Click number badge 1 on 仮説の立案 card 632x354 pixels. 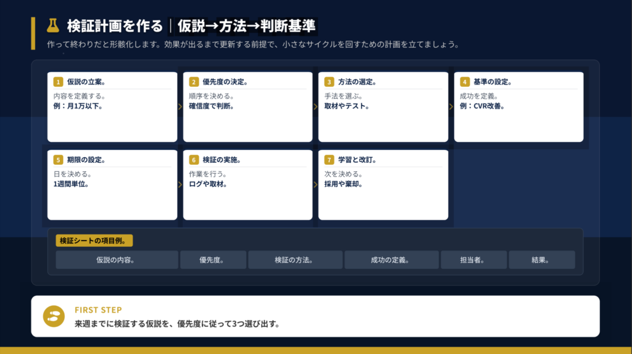[x=58, y=82]
